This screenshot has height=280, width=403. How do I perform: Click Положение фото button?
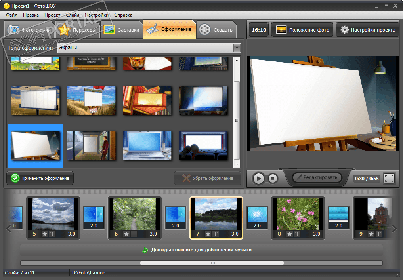[302, 30]
